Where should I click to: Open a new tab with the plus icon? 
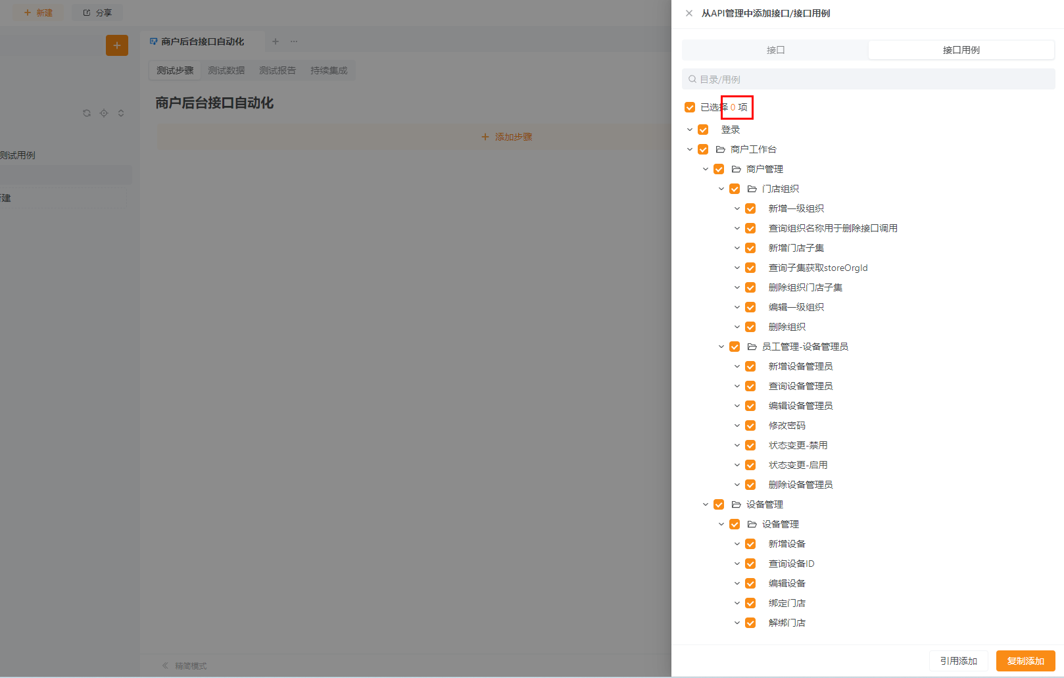[x=276, y=41]
